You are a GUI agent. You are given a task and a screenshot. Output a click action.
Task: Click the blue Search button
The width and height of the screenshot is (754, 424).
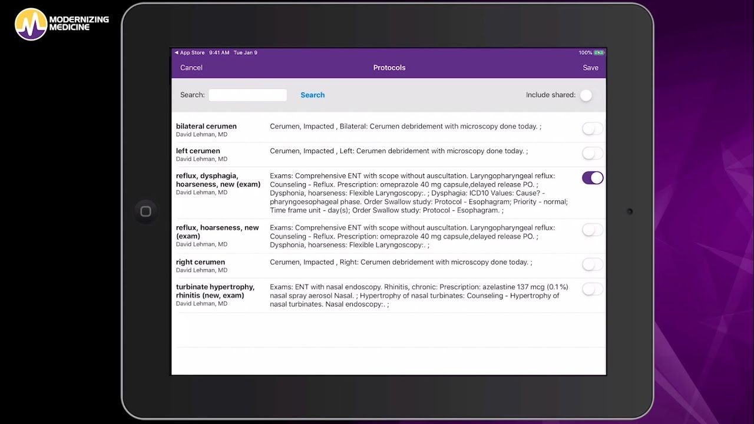coord(313,95)
